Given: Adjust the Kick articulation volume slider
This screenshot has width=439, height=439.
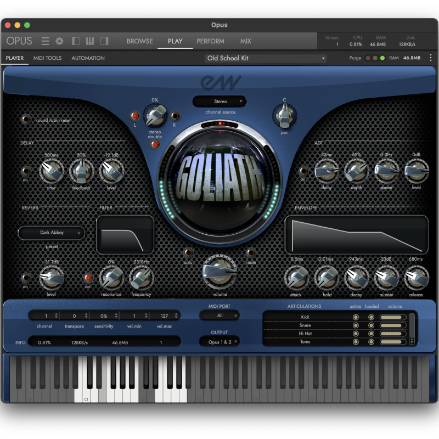Looking at the screenshot, I should click(393, 317).
